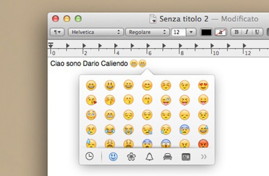Image resolution: width=269 pixels, height=176 pixels.
Task: Select the People smiley emoji category
Action: click(x=113, y=157)
